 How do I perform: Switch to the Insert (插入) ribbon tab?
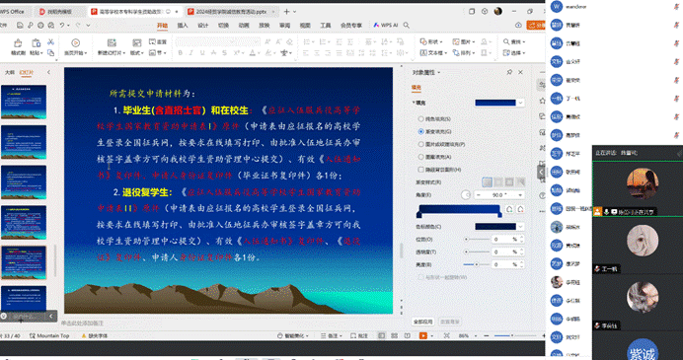click(183, 26)
